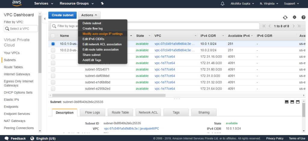This screenshot has width=308, height=141.
Task: Open the Terms of Use link
Action: 297,139
